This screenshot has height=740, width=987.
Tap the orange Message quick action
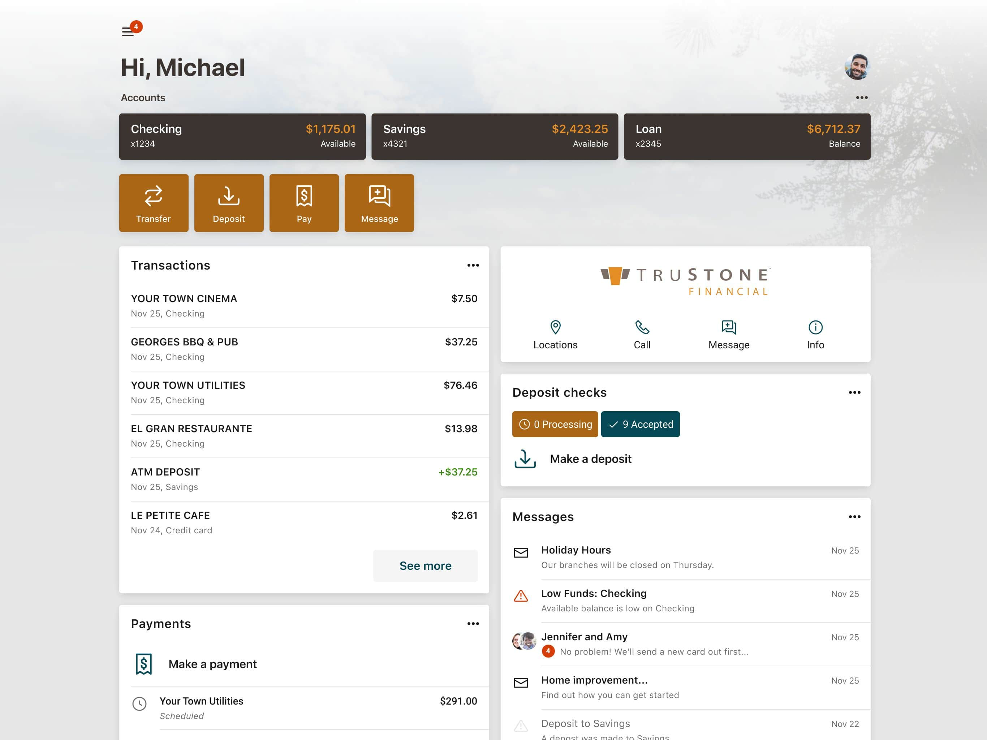click(379, 203)
